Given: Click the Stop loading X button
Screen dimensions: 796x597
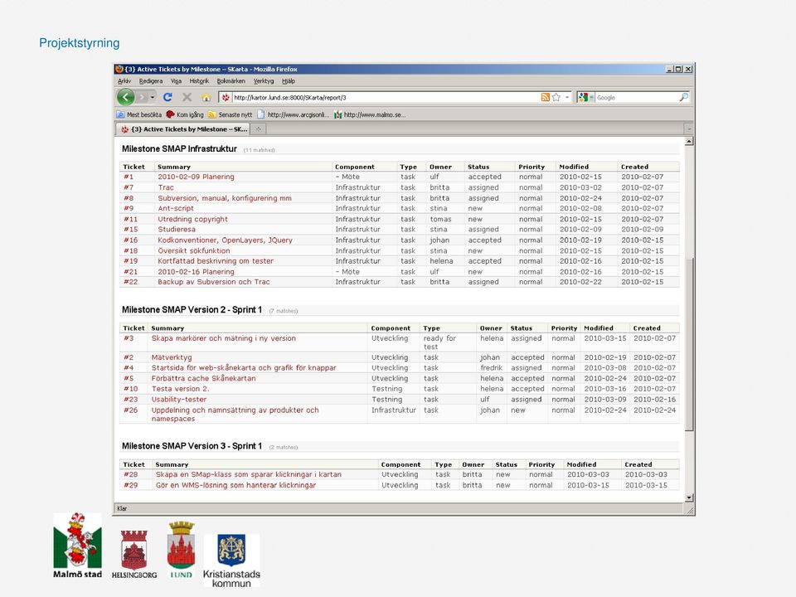Looking at the screenshot, I should pos(187,97).
